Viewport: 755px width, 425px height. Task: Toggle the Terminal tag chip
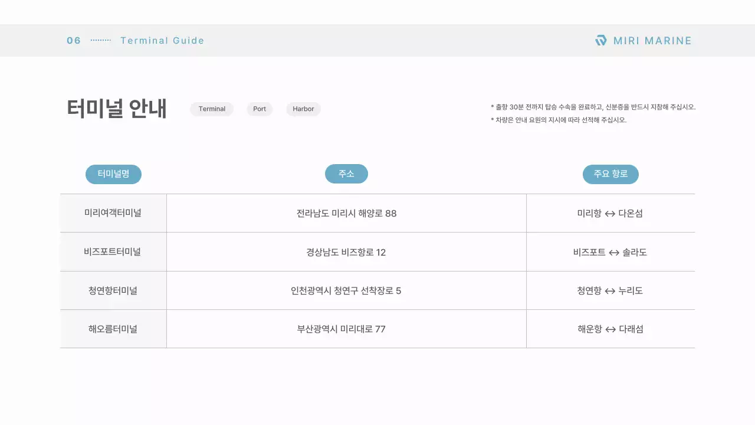212,109
